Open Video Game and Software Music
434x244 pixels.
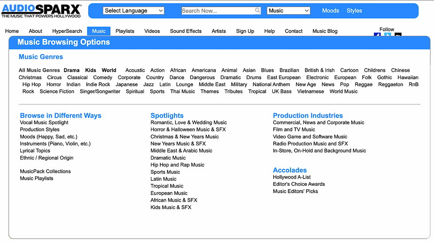(310, 137)
